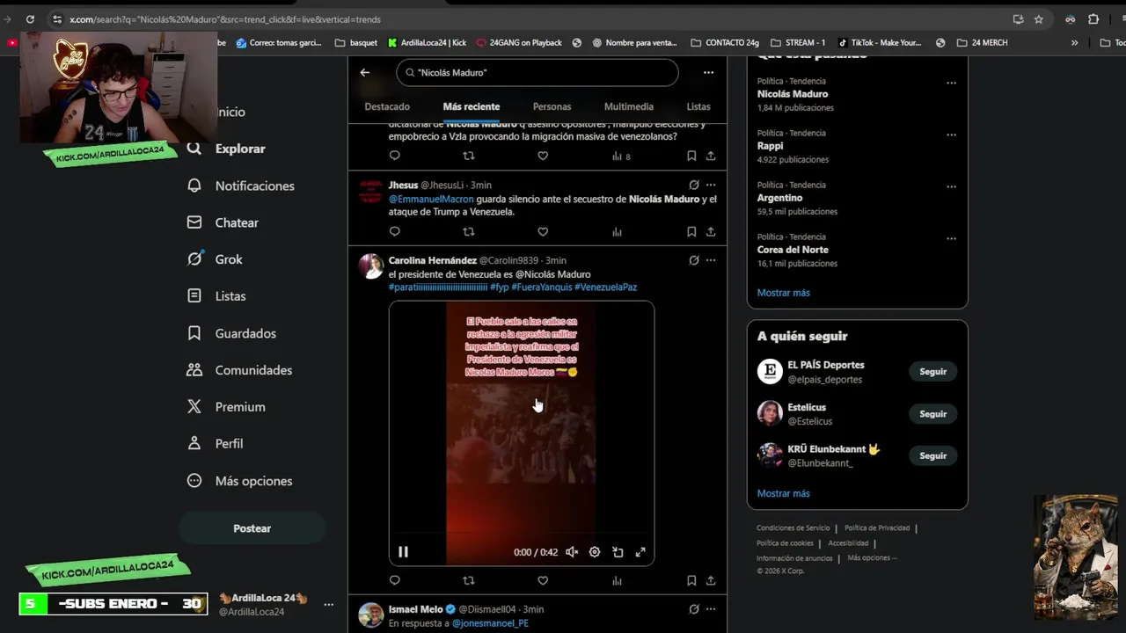Share Carolina Hernández's post

tap(711, 581)
